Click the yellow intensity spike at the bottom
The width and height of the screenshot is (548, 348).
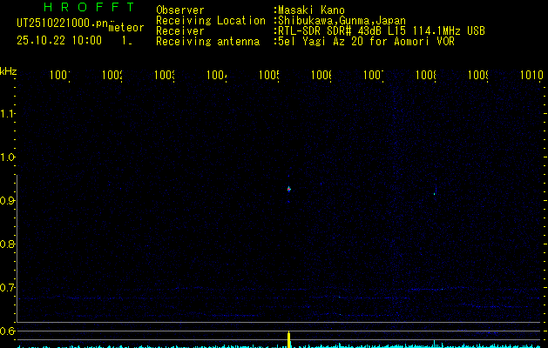click(289, 339)
